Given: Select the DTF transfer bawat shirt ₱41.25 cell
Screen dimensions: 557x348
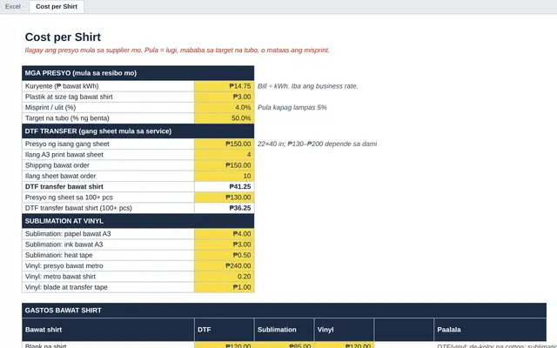Looking at the screenshot, I should (x=225, y=186).
